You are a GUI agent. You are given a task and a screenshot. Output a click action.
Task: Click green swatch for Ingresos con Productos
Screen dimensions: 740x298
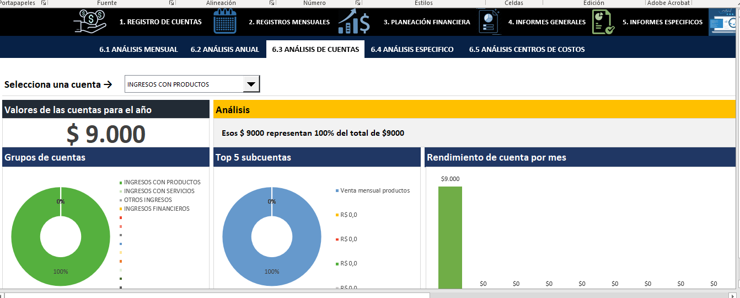tap(120, 182)
